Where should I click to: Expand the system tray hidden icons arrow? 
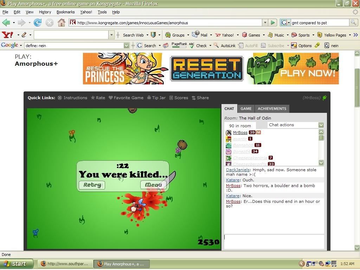pyautogui.click(x=302, y=264)
